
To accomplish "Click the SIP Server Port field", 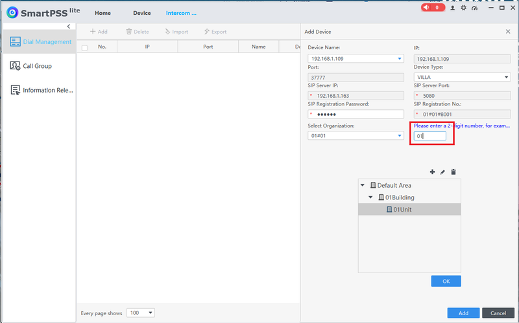I will coord(462,96).
